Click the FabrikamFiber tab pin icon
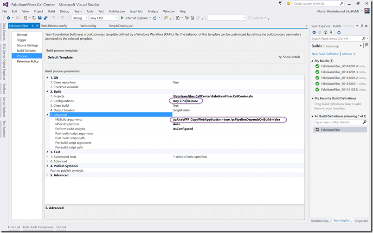This screenshot has width=373, height=233. coord(32,26)
